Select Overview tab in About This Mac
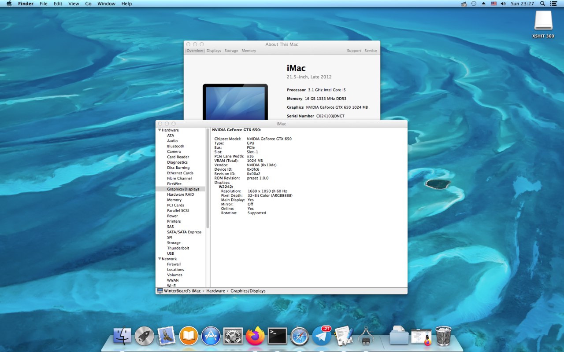This screenshot has height=352, width=564. [x=195, y=51]
